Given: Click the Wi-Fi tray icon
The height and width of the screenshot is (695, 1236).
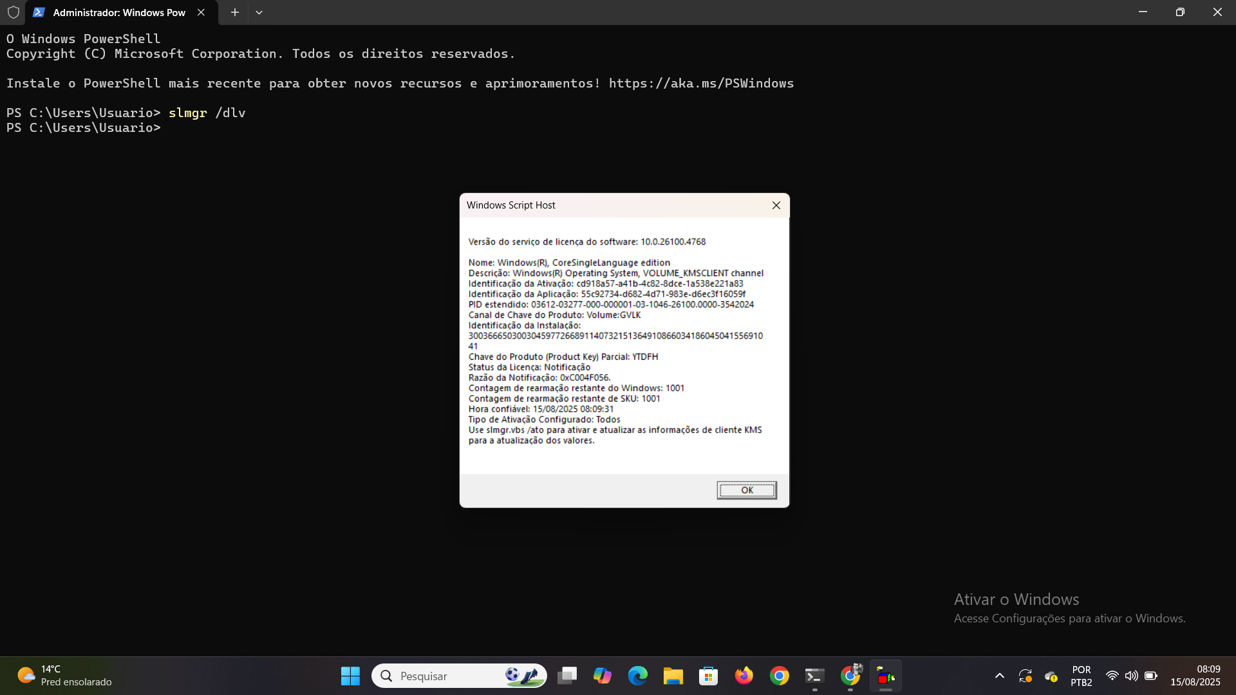Looking at the screenshot, I should coord(1112,676).
